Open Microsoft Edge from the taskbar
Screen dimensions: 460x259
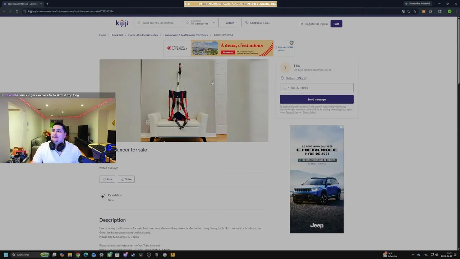coord(86,255)
